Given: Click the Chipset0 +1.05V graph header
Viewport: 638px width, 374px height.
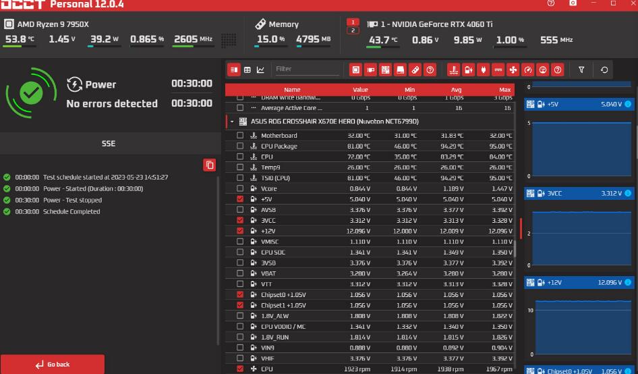Looking at the screenshot, I should (579, 371).
